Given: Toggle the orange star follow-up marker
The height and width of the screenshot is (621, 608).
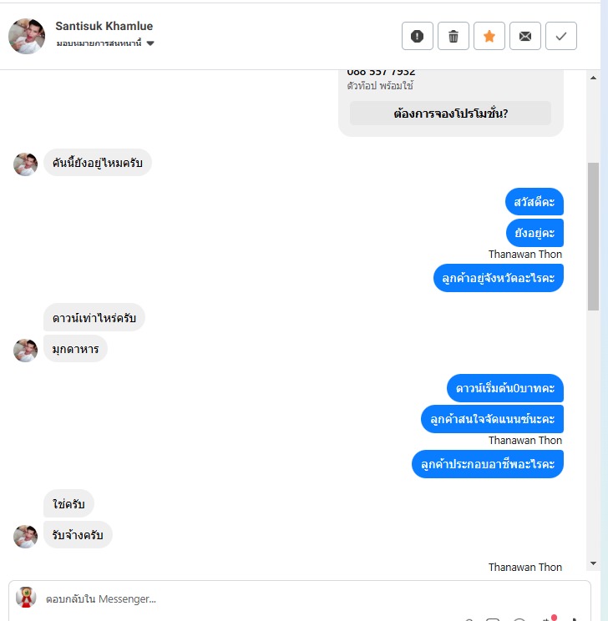Looking at the screenshot, I should pyautogui.click(x=489, y=36).
